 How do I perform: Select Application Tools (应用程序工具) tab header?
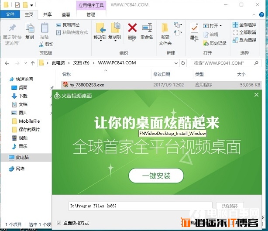pyautogui.click(x=91, y=5)
